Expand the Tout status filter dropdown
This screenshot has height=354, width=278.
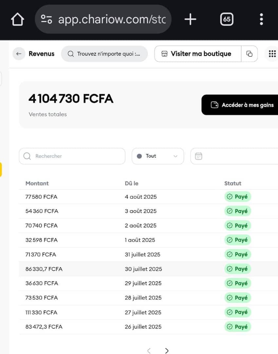point(158,156)
